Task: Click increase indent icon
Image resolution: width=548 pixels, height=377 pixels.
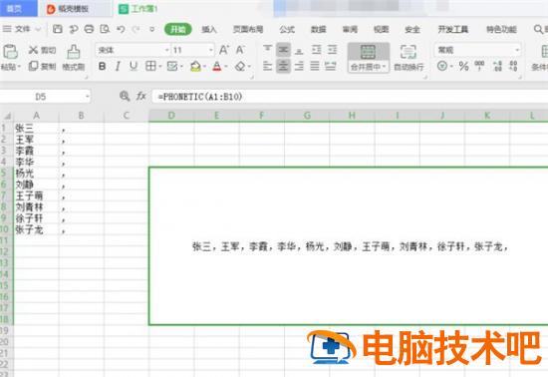Action: (332, 50)
